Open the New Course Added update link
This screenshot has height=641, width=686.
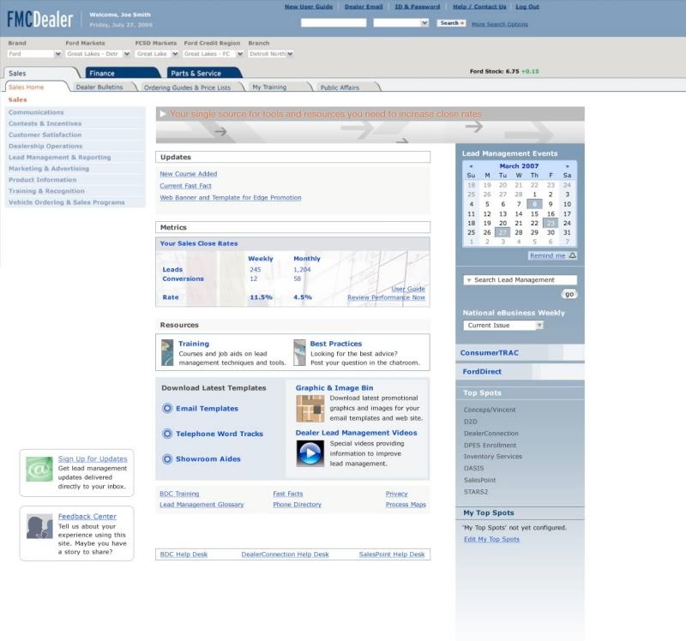click(188, 174)
